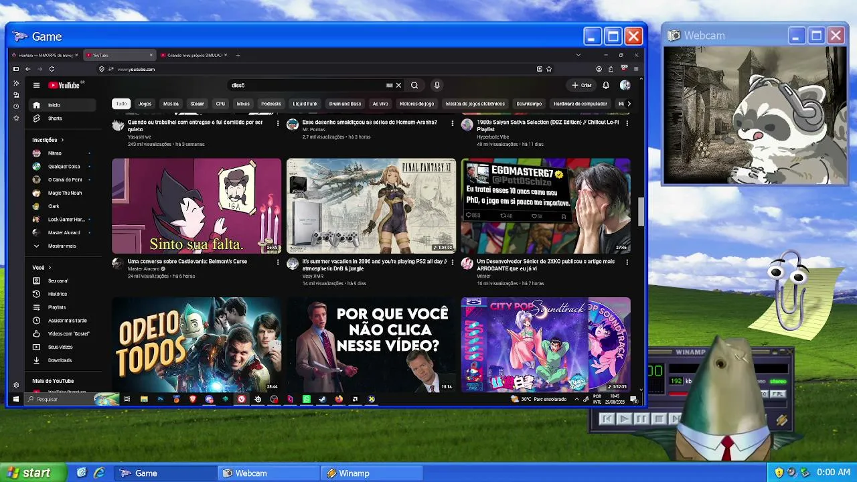Viewport: 857px width, 482px height.
Task: Show more category chips with right arrow
Action: click(628, 104)
